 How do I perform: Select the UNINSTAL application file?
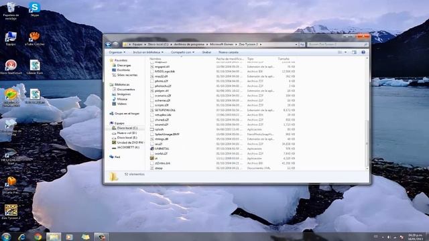(x=162, y=149)
